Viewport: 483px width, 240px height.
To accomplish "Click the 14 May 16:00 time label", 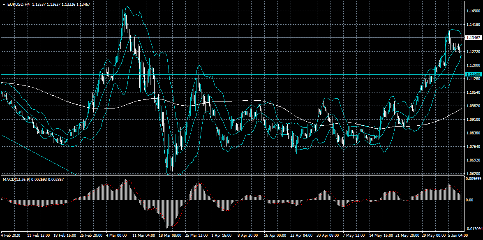I will pos(381,235).
